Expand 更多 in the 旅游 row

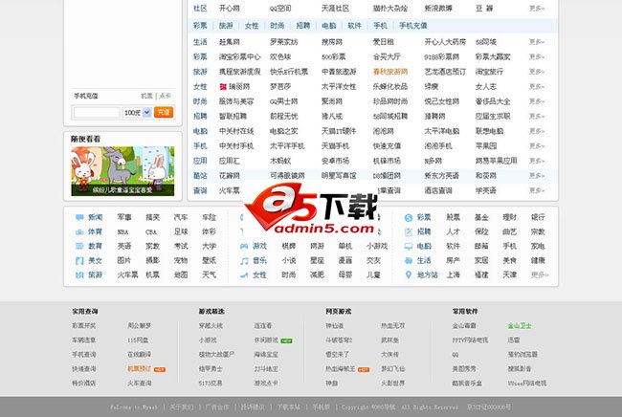[536, 72]
